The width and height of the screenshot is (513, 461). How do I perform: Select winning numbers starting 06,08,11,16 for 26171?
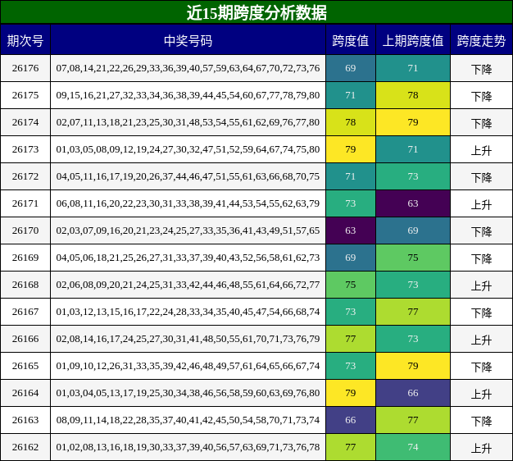[188, 203]
